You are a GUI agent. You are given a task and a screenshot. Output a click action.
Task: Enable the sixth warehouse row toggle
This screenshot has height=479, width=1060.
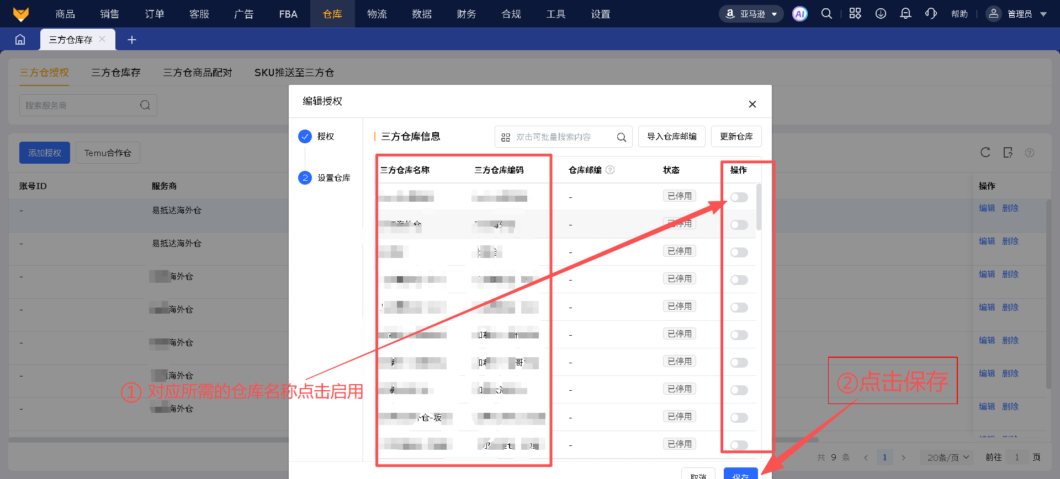pyautogui.click(x=739, y=335)
